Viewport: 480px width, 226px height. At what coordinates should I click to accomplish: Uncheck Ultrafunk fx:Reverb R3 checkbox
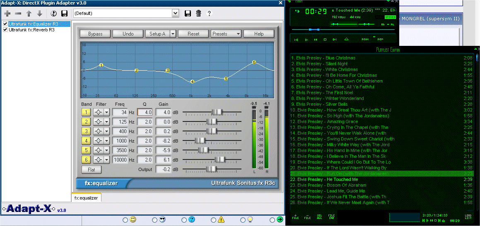(5, 30)
